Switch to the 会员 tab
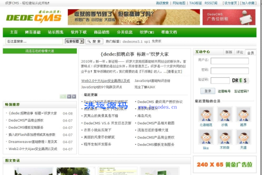The width and height of the screenshot is (262, 175). (251, 52)
